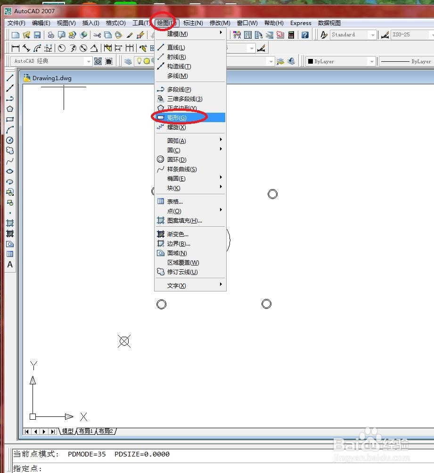Select the Circle tool in left toolbar

pyautogui.click(x=10, y=140)
